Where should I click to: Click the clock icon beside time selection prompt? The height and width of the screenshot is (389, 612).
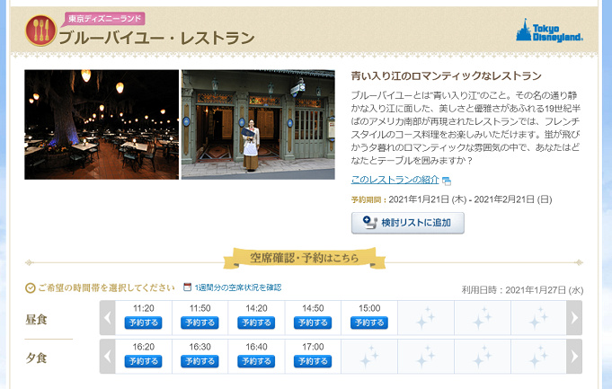pyautogui.click(x=30, y=288)
